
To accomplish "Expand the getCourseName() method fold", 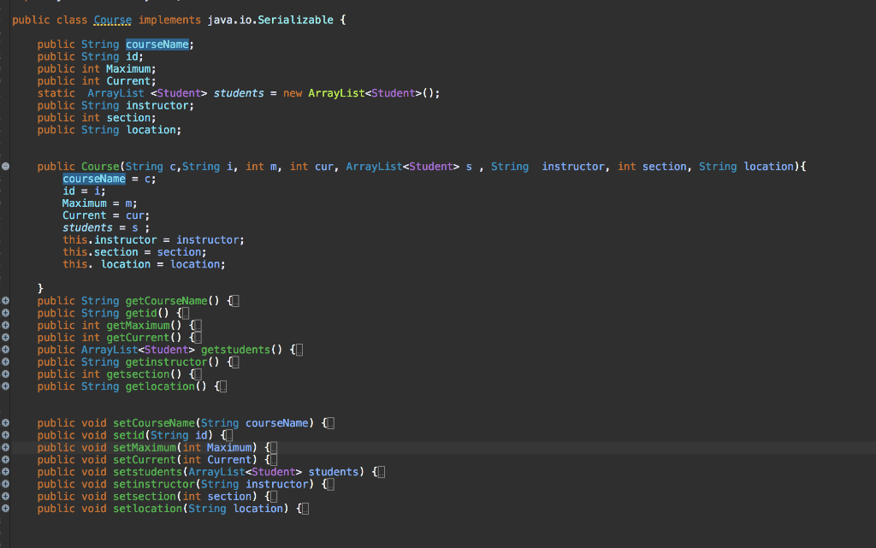I will (x=5, y=300).
